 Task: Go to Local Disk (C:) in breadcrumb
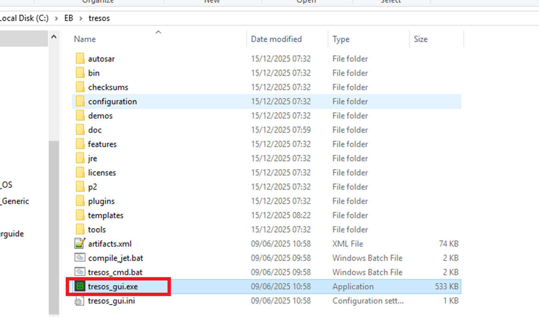[25, 18]
